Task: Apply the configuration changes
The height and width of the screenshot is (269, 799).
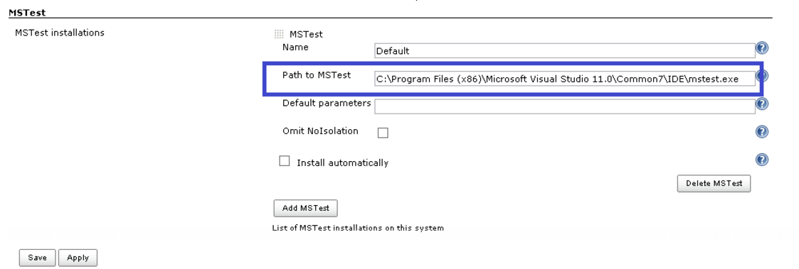Action: tap(78, 258)
